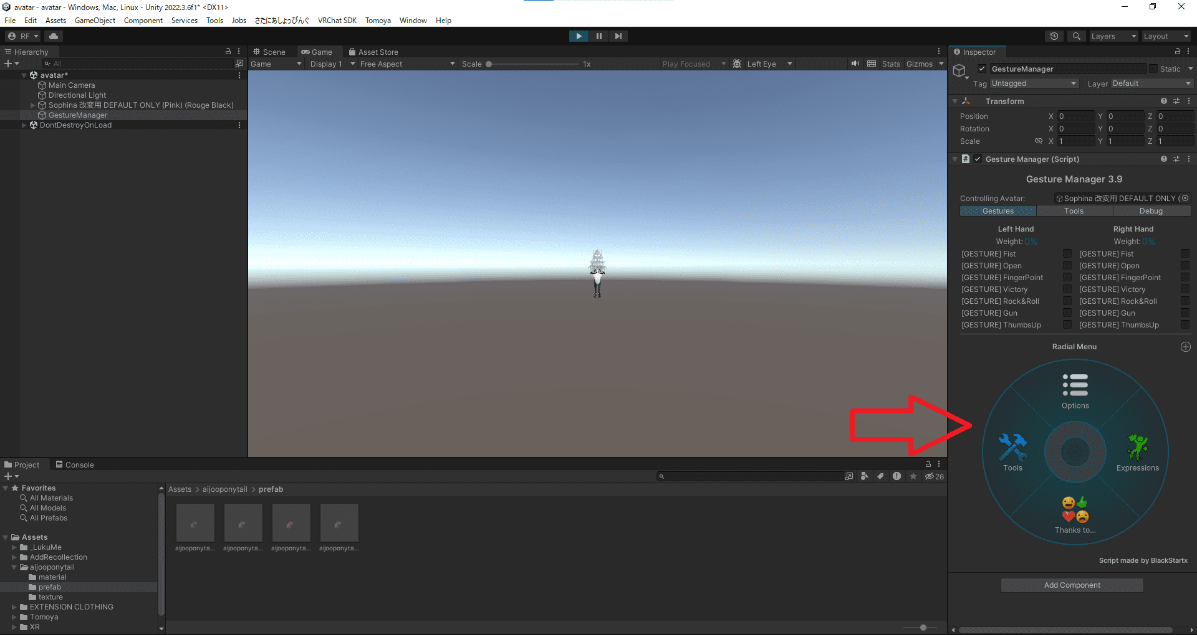Viewport: 1197px width, 635px height.
Task: Click the Add Component button
Action: pyautogui.click(x=1072, y=585)
